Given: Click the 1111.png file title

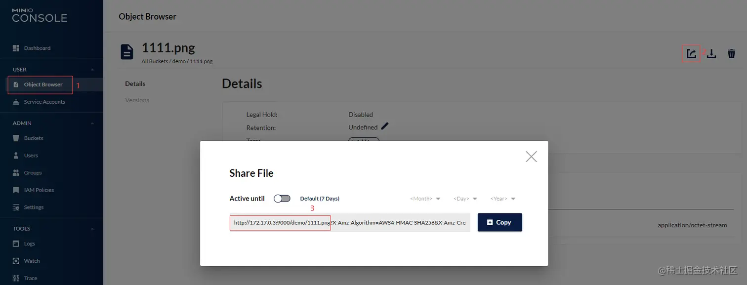Looking at the screenshot, I should 168,48.
